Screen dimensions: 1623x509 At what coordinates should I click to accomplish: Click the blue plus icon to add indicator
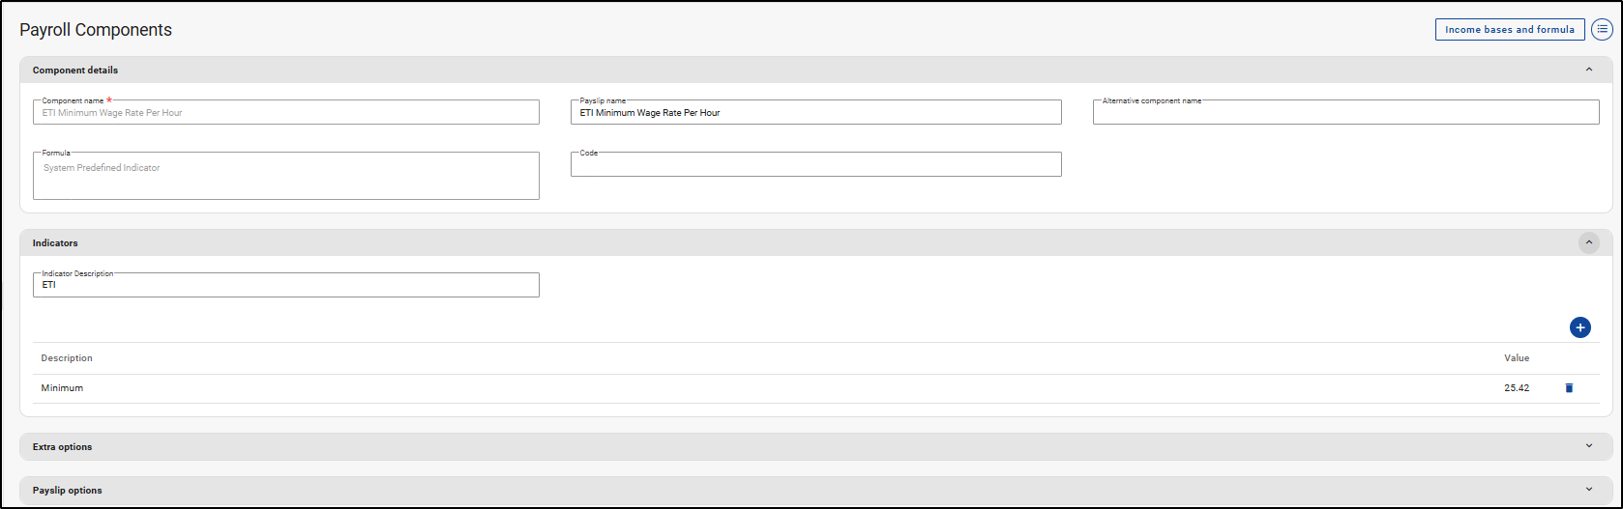click(1579, 328)
